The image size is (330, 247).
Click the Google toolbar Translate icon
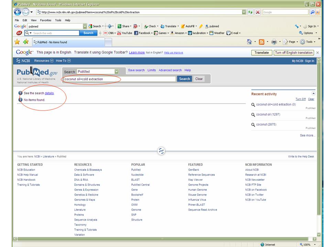coord(162,26)
